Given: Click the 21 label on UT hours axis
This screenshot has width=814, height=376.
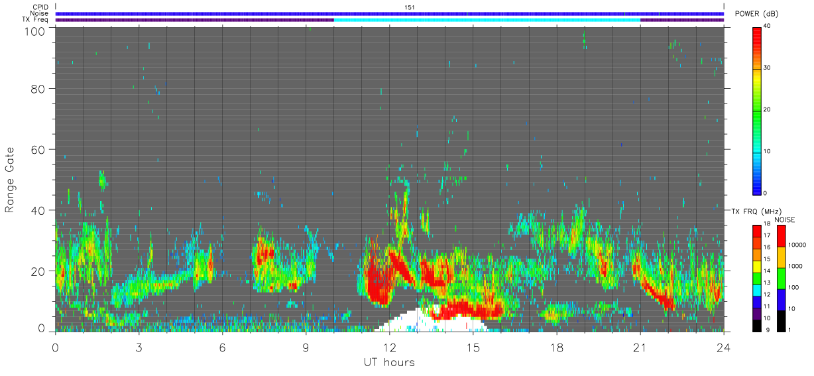Looking at the screenshot, I should tap(640, 347).
